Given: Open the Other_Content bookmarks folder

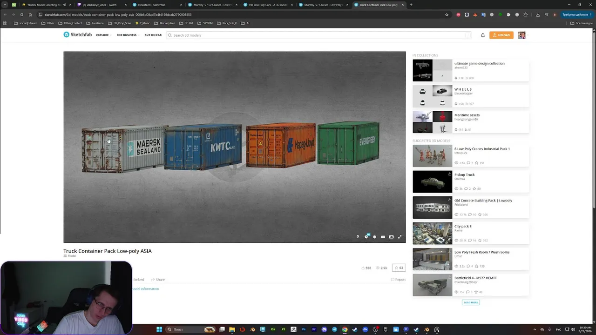Looking at the screenshot, I should click(70, 23).
